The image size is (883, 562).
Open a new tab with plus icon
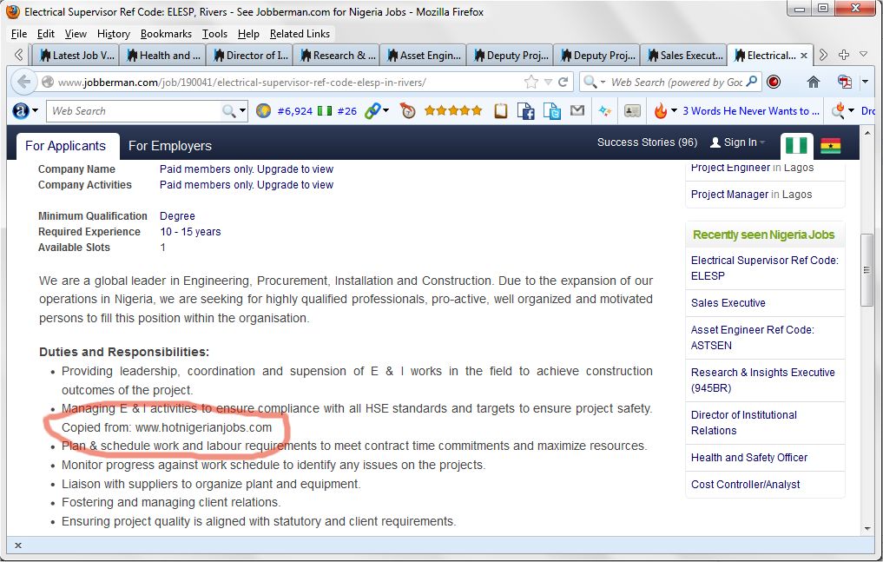click(x=844, y=55)
